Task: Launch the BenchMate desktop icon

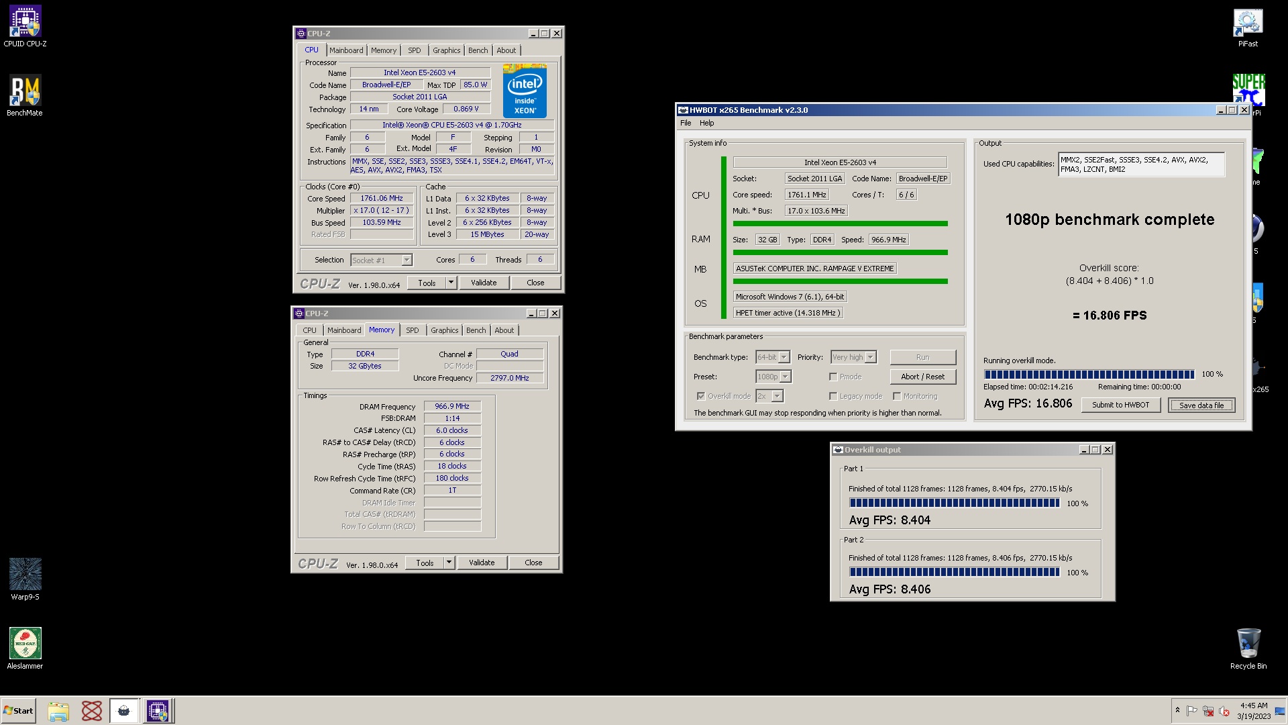Action: (x=25, y=95)
